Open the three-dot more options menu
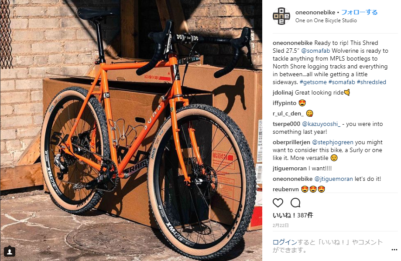401x261 pixels. (394, 250)
